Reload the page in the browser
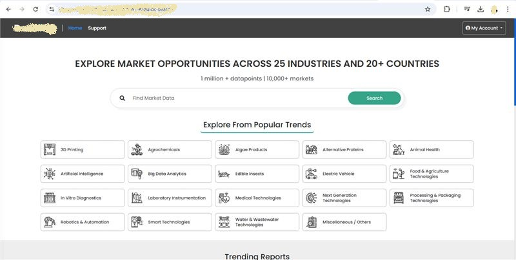This screenshot has width=516, height=260. [x=35, y=9]
